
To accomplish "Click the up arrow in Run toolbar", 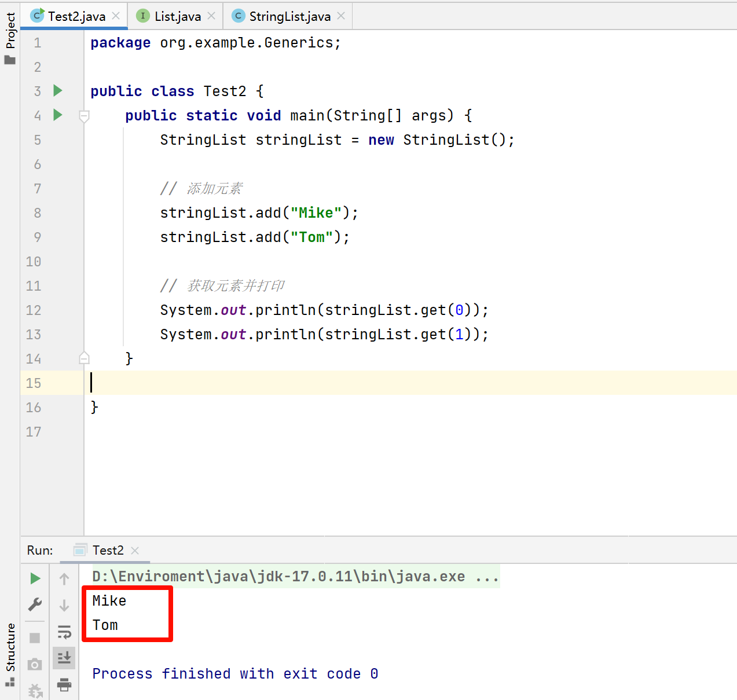I will click(64, 578).
